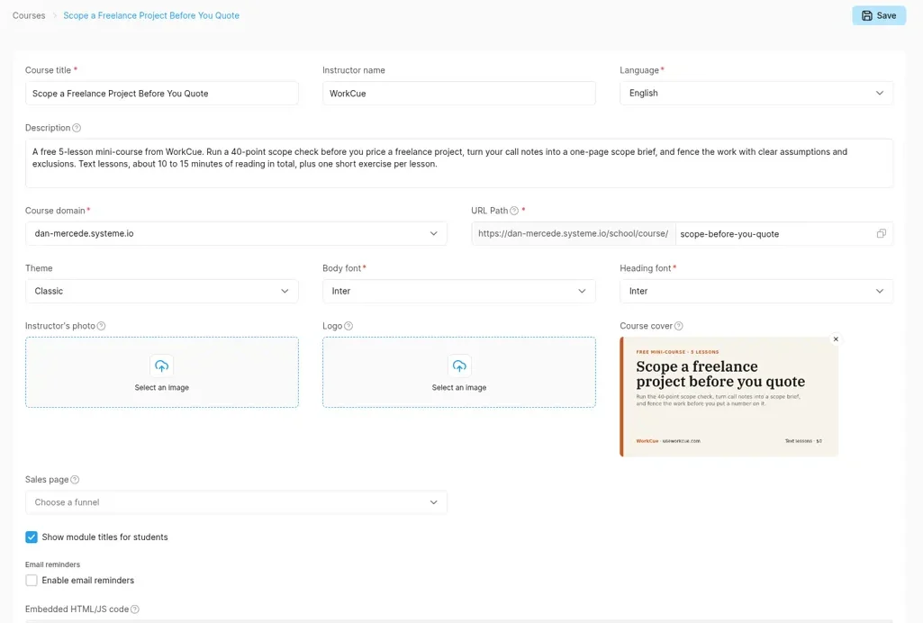Open the Language dropdown
Viewport: 923px width, 623px height.
coord(756,93)
